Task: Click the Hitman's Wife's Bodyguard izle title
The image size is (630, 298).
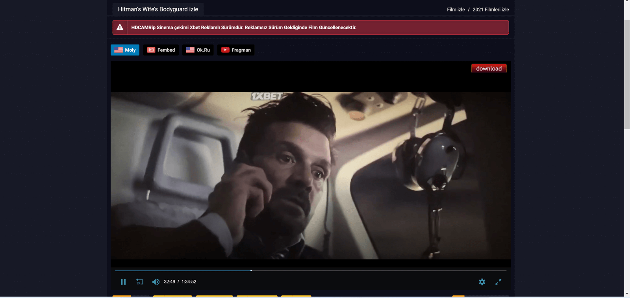Action: click(158, 9)
